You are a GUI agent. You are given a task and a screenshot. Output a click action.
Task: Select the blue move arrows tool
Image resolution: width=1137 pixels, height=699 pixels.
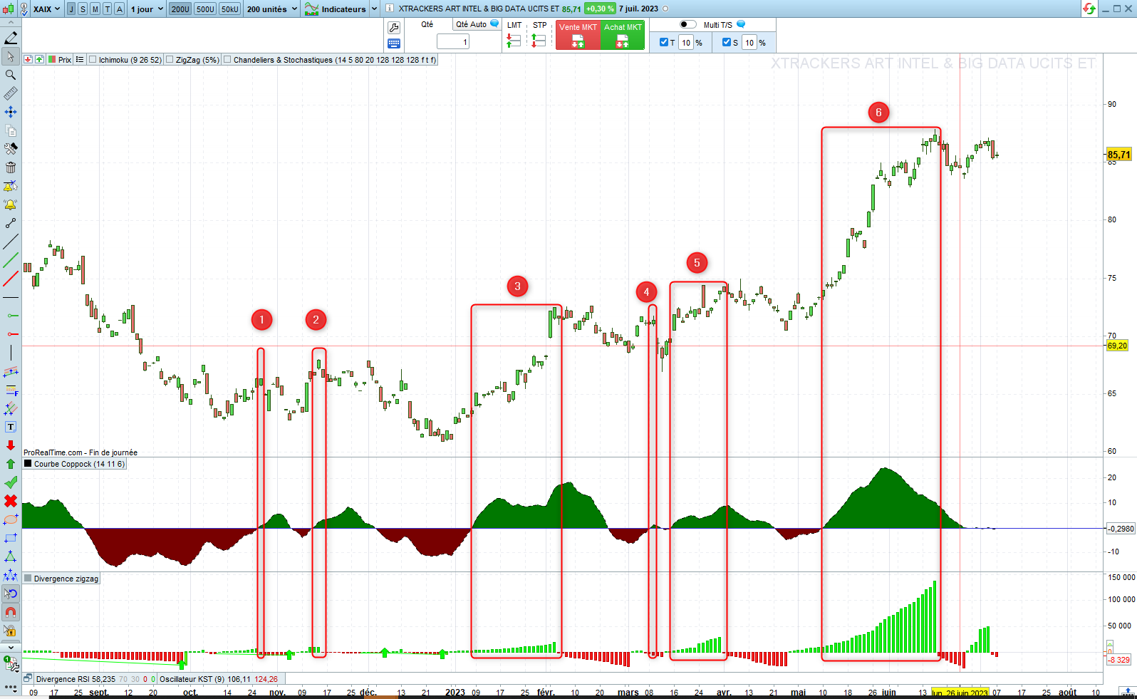pyautogui.click(x=11, y=112)
